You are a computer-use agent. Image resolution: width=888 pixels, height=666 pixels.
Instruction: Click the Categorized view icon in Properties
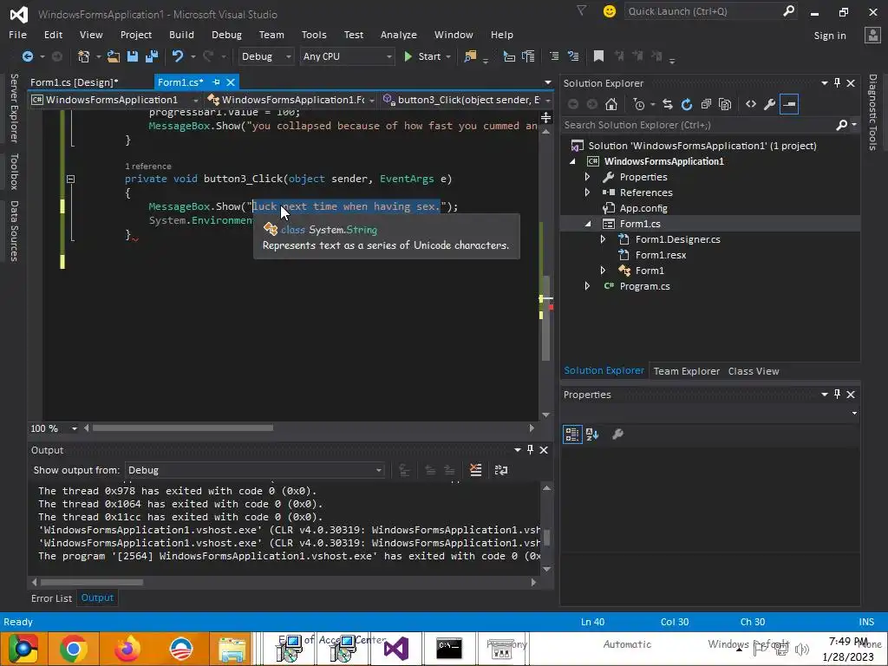[572, 434]
